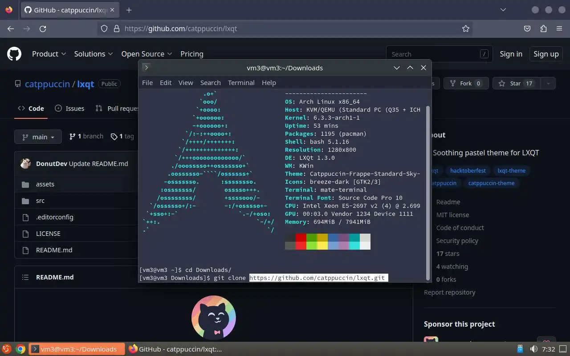Open the terminal Help menu
The height and width of the screenshot is (356, 570).
pyautogui.click(x=269, y=83)
